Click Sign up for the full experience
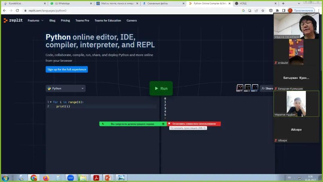The image size is (323, 182). pos(67,69)
